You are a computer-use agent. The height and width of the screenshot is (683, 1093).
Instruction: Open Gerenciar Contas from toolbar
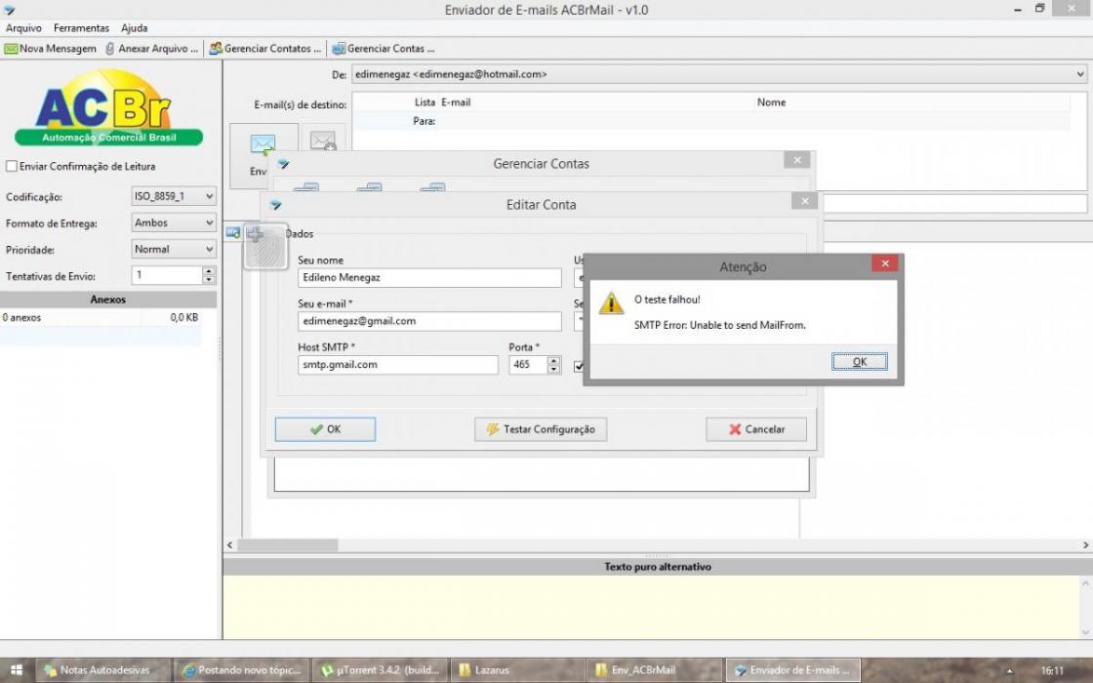384,49
